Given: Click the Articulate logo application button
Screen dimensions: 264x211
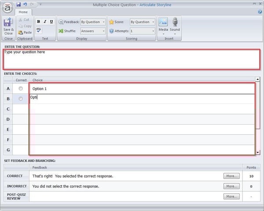Looking at the screenshot, I should (7, 7).
